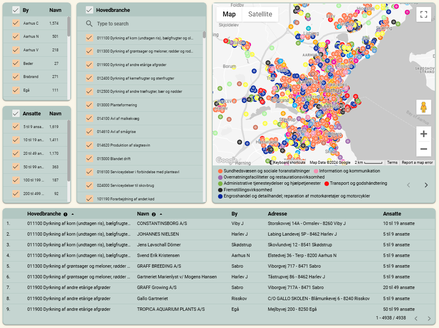439x328 pixels.
Task: Toggle the 013000 Planteformering checkbox
Action: point(89,105)
